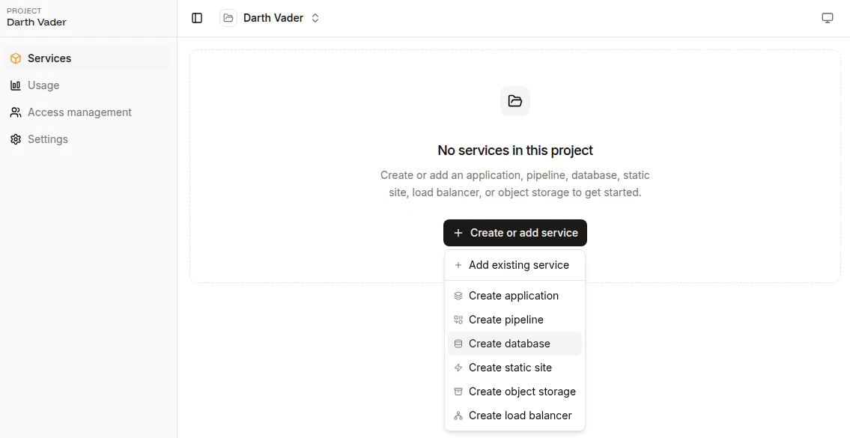
Task: Click the layers icon for Create application
Action: click(x=458, y=296)
